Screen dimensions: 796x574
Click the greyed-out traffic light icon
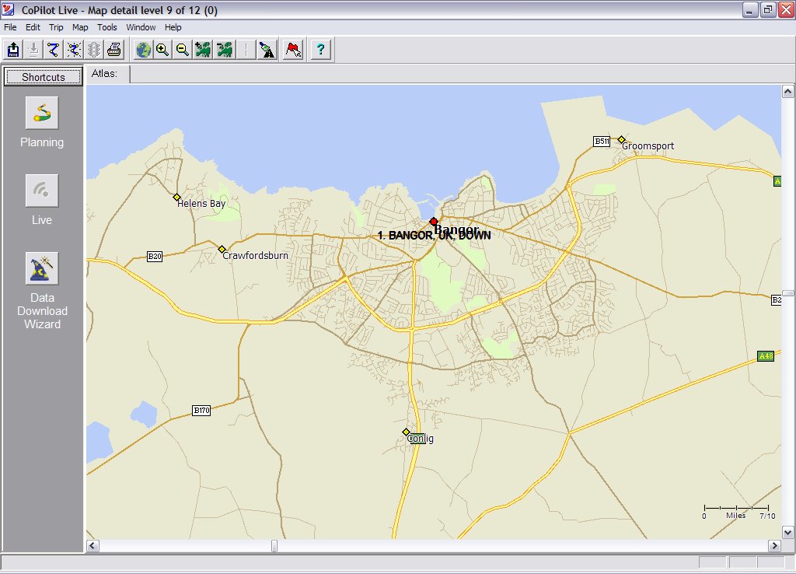tap(94, 49)
